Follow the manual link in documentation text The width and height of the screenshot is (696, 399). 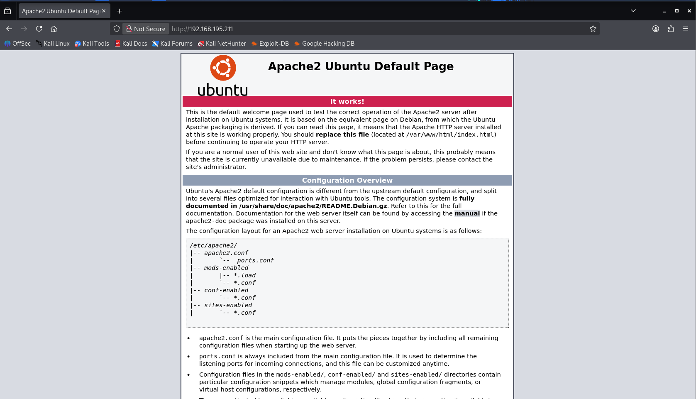point(467,213)
